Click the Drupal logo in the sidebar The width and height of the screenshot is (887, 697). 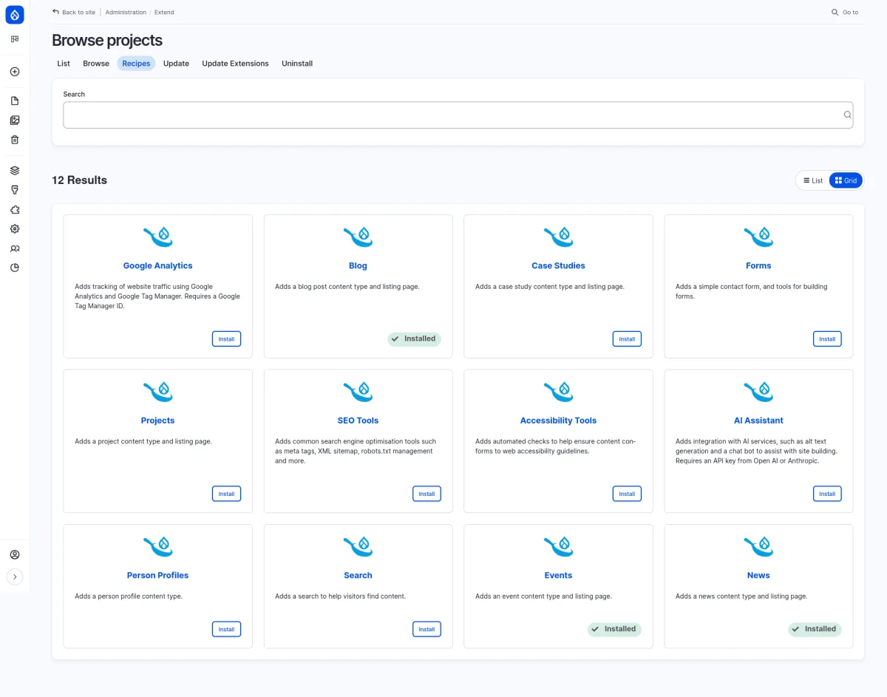[x=15, y=14]
